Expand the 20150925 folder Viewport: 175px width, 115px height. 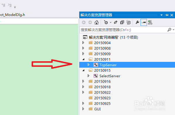(83, 103)
